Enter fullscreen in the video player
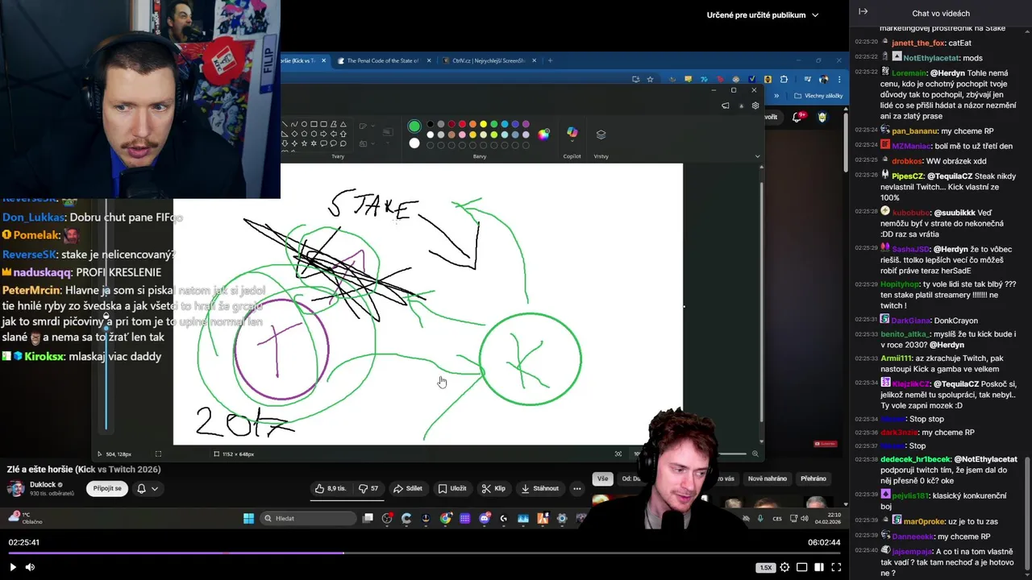Screen dimensions: 1032x580 click(x=836, y=567)
